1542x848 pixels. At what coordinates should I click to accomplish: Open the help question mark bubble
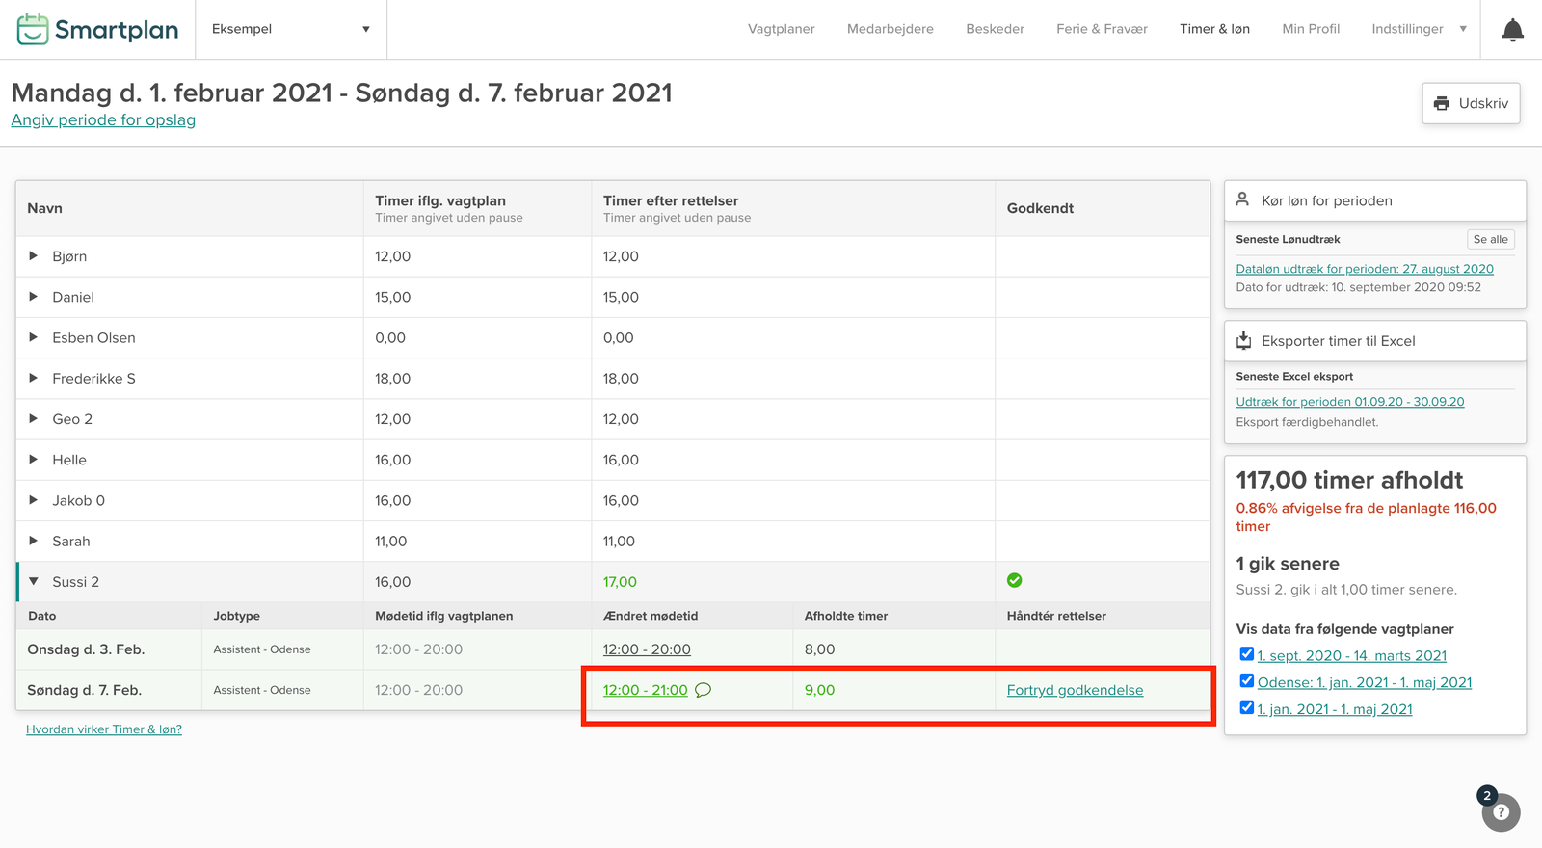click(x=1501, y=811)
